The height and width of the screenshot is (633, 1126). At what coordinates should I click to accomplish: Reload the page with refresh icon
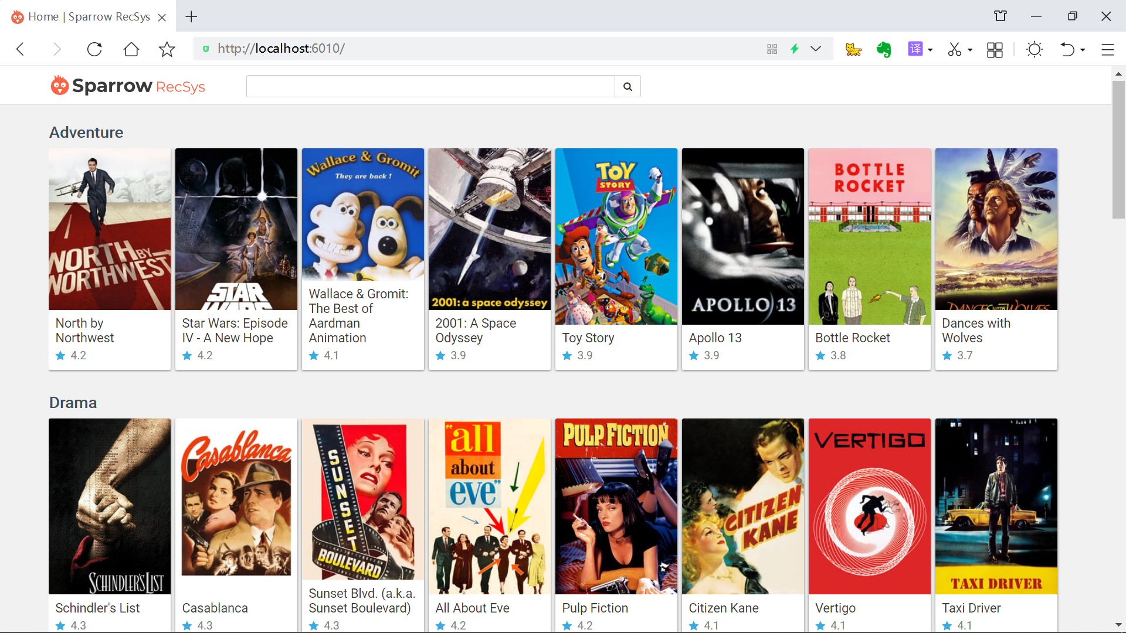click(94, 49)
